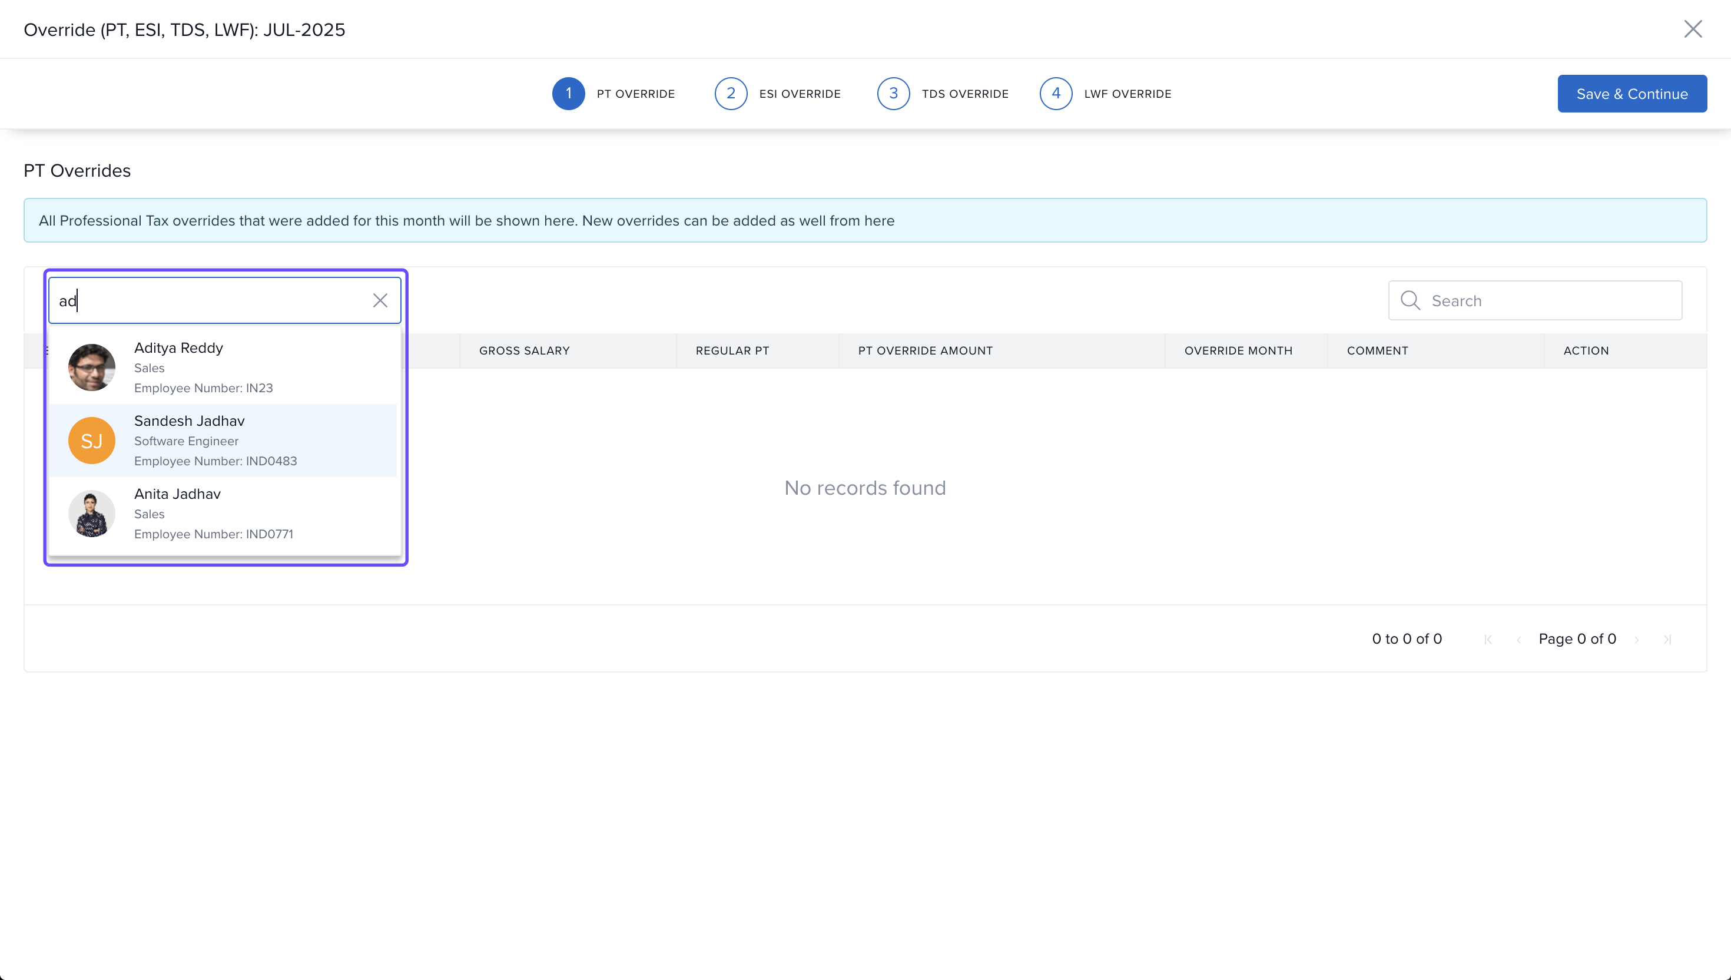Click Save & Continue button

(1631, 94)
